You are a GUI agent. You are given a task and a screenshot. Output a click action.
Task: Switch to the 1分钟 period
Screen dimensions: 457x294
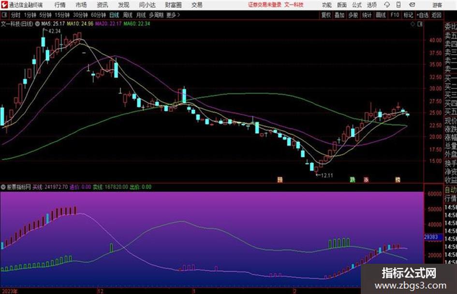click(29, 15)
